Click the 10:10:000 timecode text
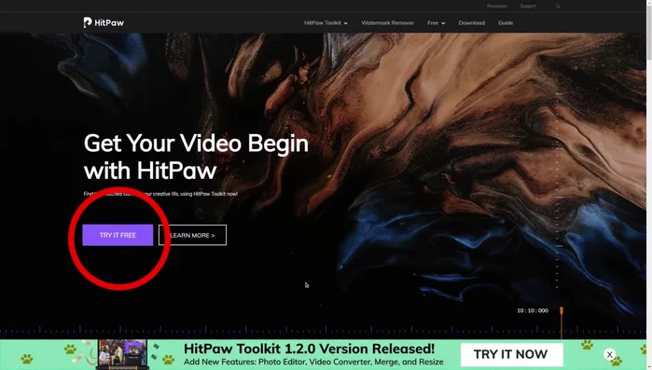 pos(533,310)
